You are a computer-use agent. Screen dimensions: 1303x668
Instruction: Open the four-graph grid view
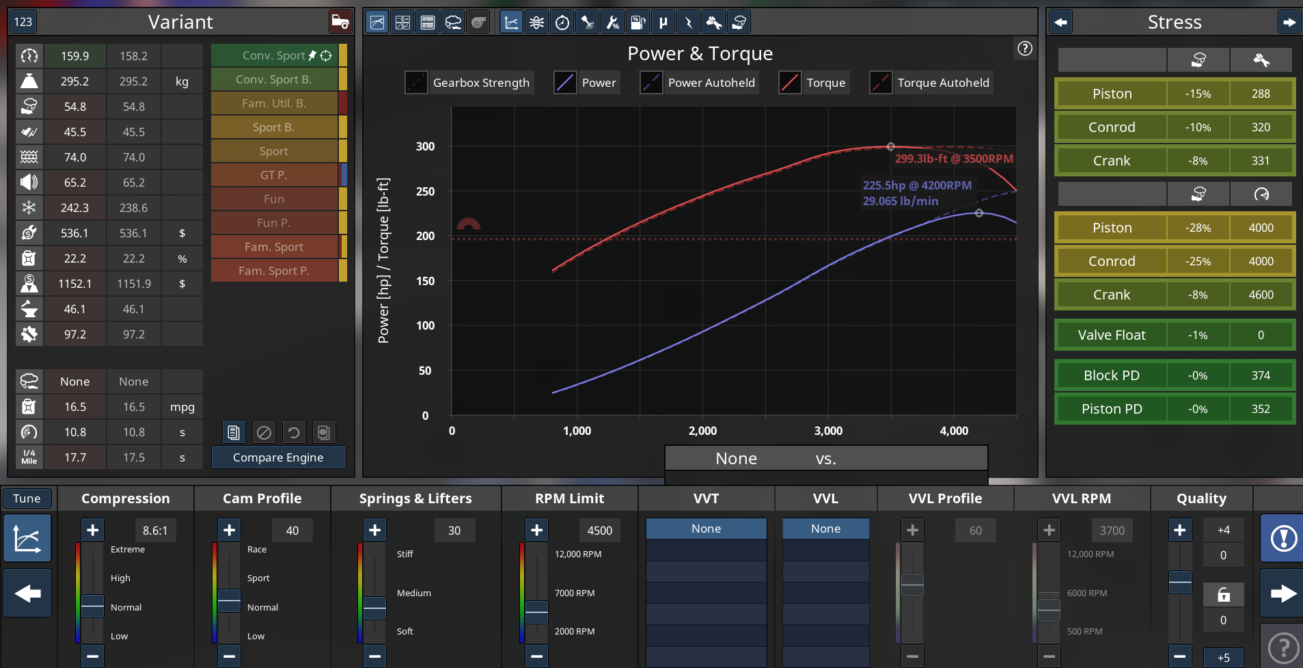click(x=402, y=23)
